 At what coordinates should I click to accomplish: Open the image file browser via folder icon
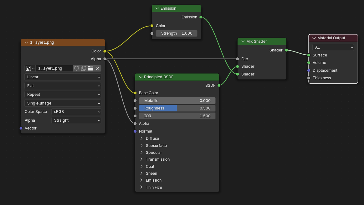pos(90,68)
